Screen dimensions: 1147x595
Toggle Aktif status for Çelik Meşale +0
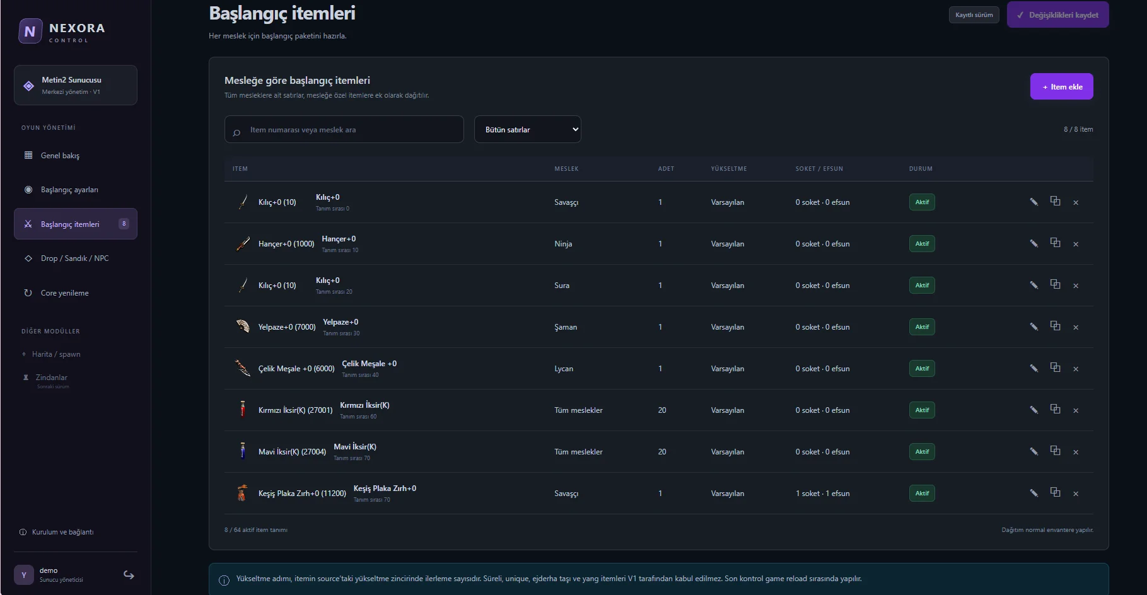(x=922, y=369)
